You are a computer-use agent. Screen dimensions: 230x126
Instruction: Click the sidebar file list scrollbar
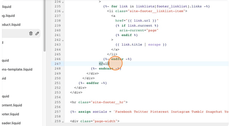[x=45, y=26]
